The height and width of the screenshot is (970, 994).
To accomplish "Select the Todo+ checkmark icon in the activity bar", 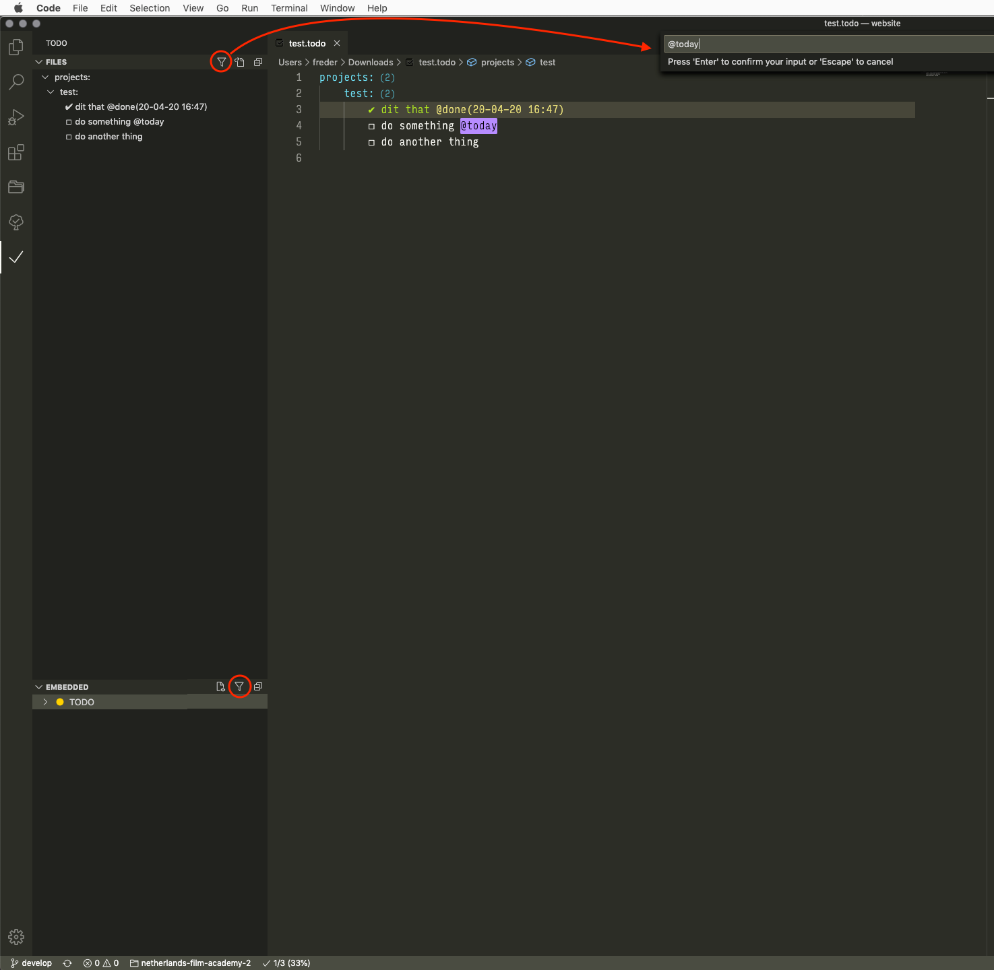I will (x=15, y=257).
